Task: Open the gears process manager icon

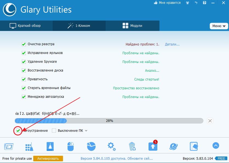Action: (x=111, y=146)
